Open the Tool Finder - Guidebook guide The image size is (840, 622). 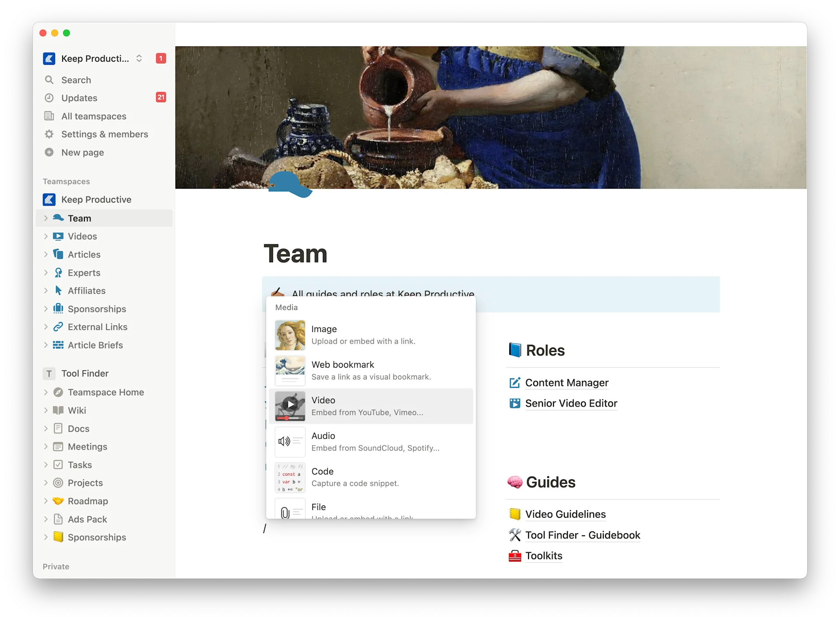click(x=582, y=535)
